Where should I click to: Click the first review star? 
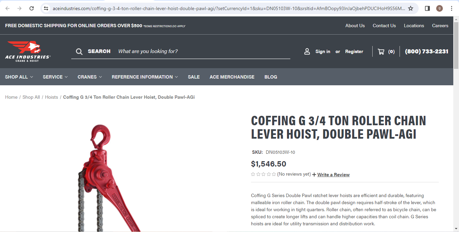click(x=253, y=174)
